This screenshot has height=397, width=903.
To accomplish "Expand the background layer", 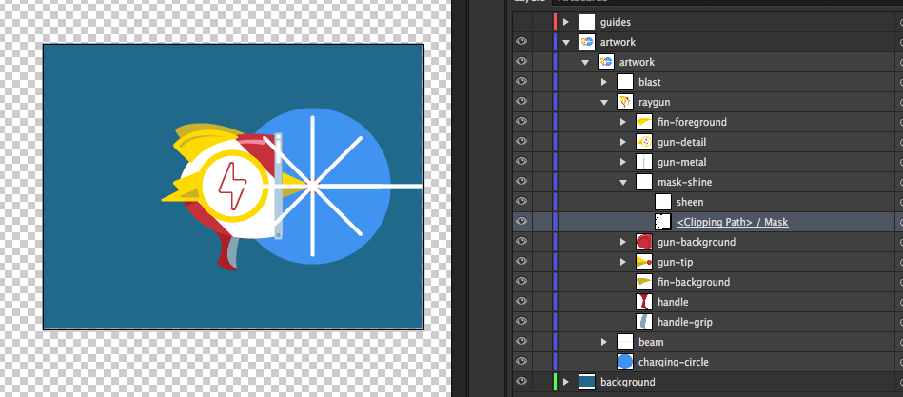I will coord(566,382).
